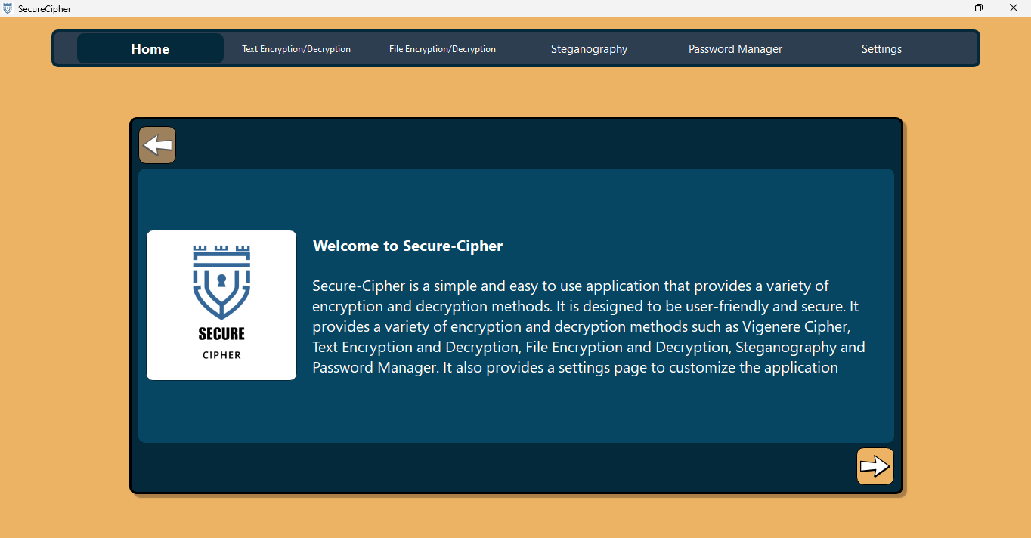Select Password Manager in the navigation bar

coord(735,49)
